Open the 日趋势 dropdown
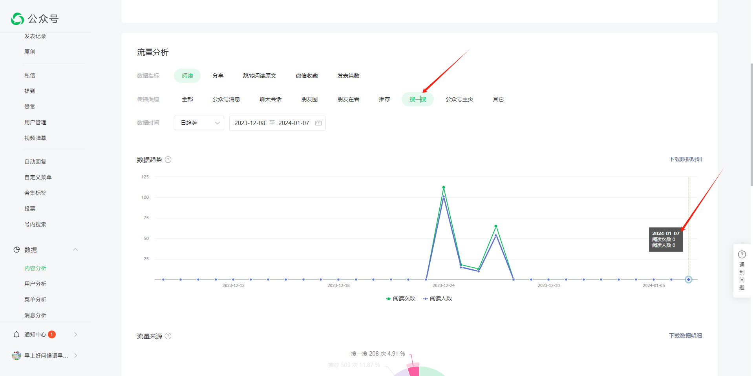Viewport: 753px width, 376px height. [199, 123]
